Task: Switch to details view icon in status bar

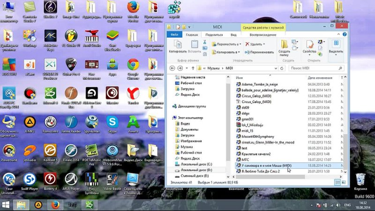Action: point(337,182)
